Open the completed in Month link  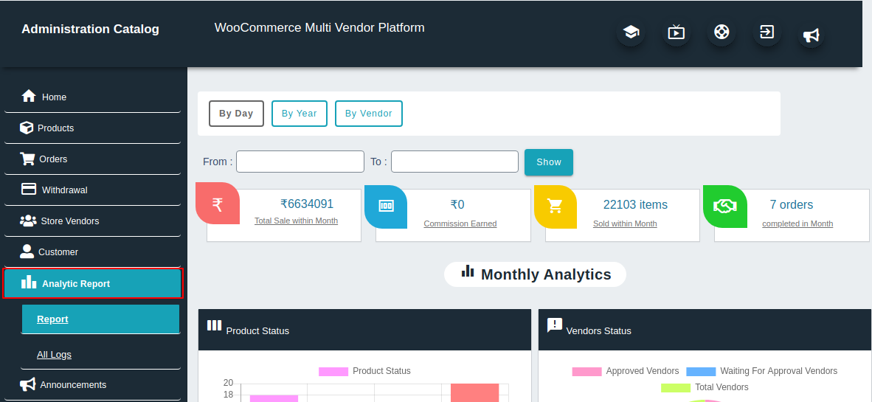pos(797,223)
